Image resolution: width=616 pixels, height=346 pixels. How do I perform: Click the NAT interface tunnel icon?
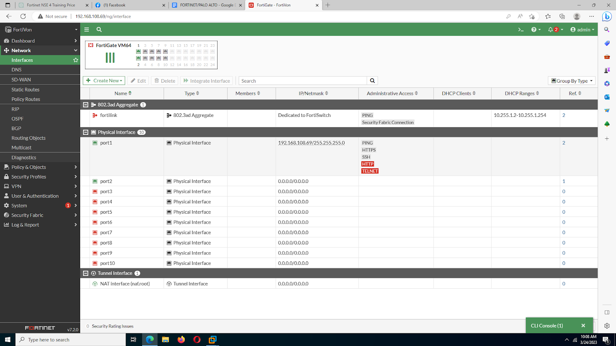tap(95, 284)
